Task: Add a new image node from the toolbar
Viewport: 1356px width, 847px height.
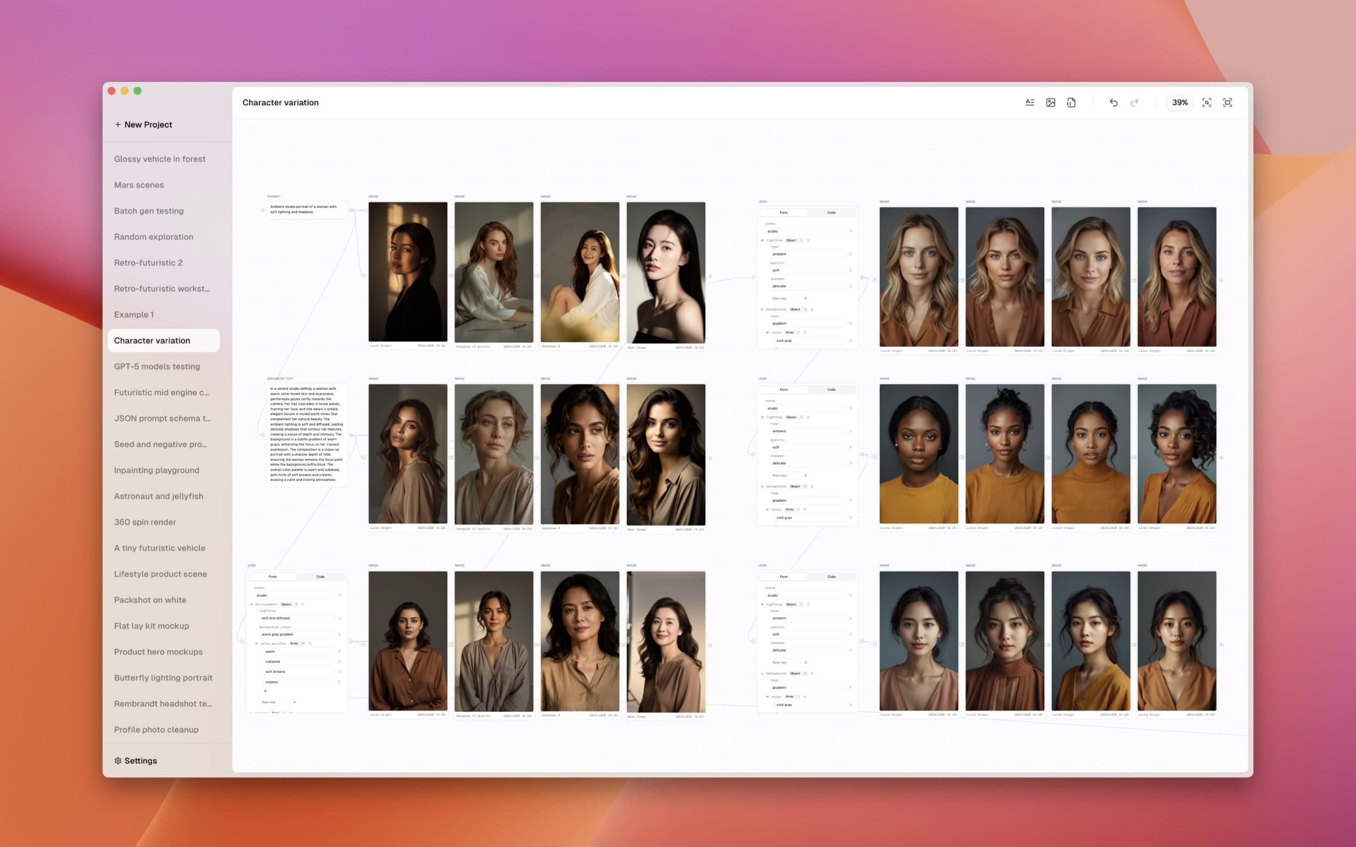Action: tap(1051, 102)
